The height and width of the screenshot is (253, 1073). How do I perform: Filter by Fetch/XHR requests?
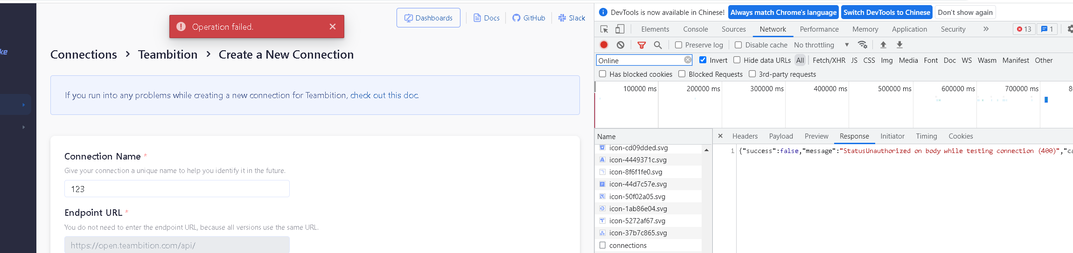coord(829,60)
